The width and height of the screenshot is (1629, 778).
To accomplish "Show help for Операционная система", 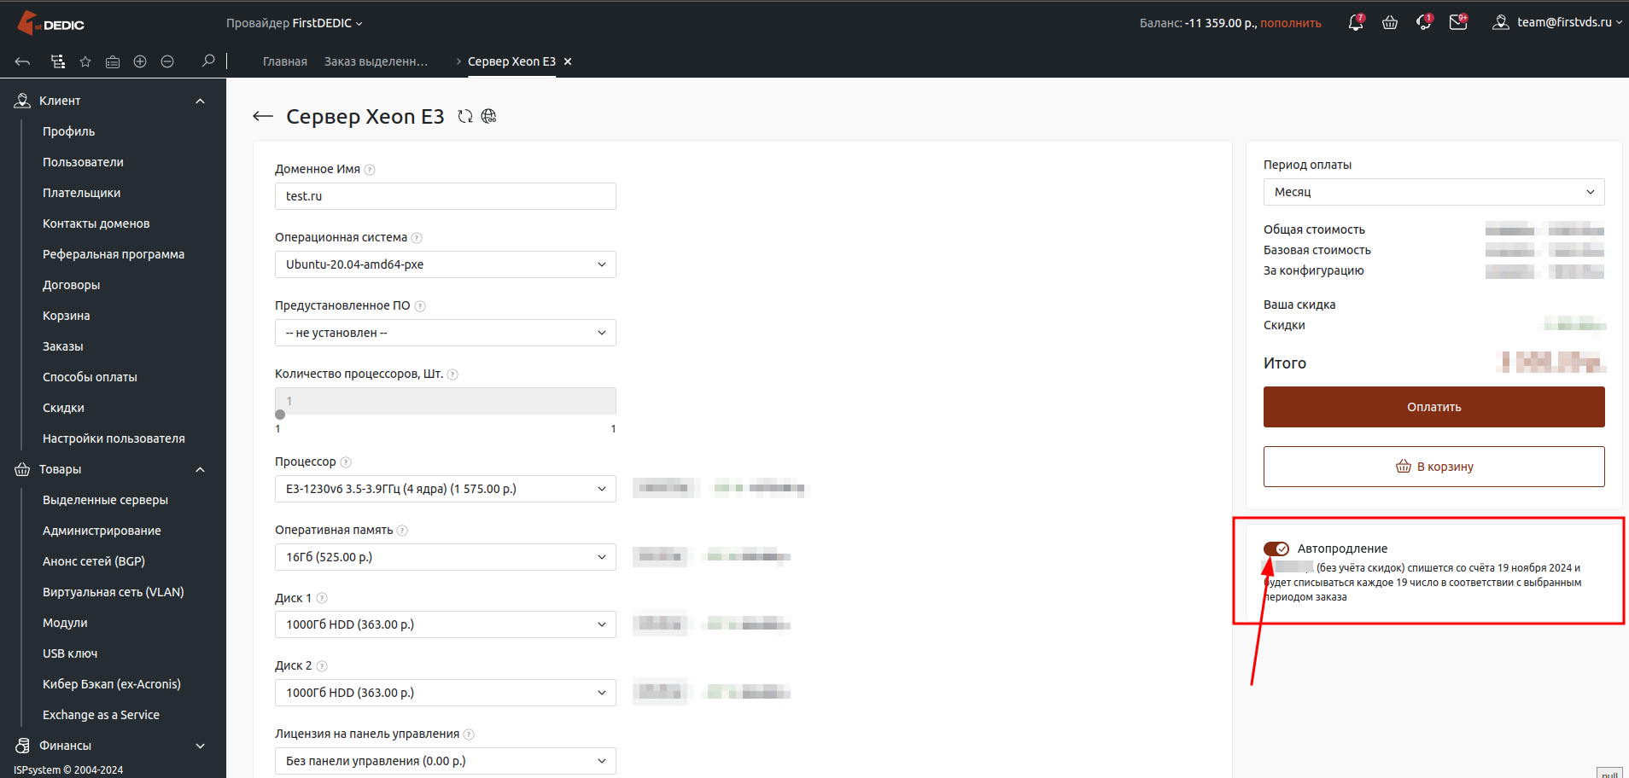I will pyautogui.click(x=417, y=238).
